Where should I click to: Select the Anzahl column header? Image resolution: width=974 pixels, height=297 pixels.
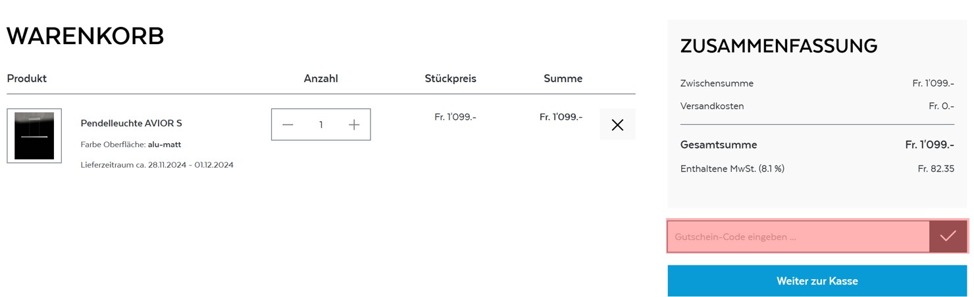click(x=320, y=79)
